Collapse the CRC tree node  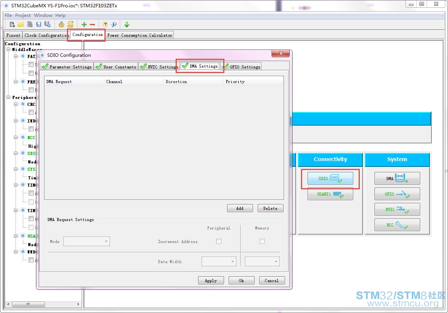point(16,104)
